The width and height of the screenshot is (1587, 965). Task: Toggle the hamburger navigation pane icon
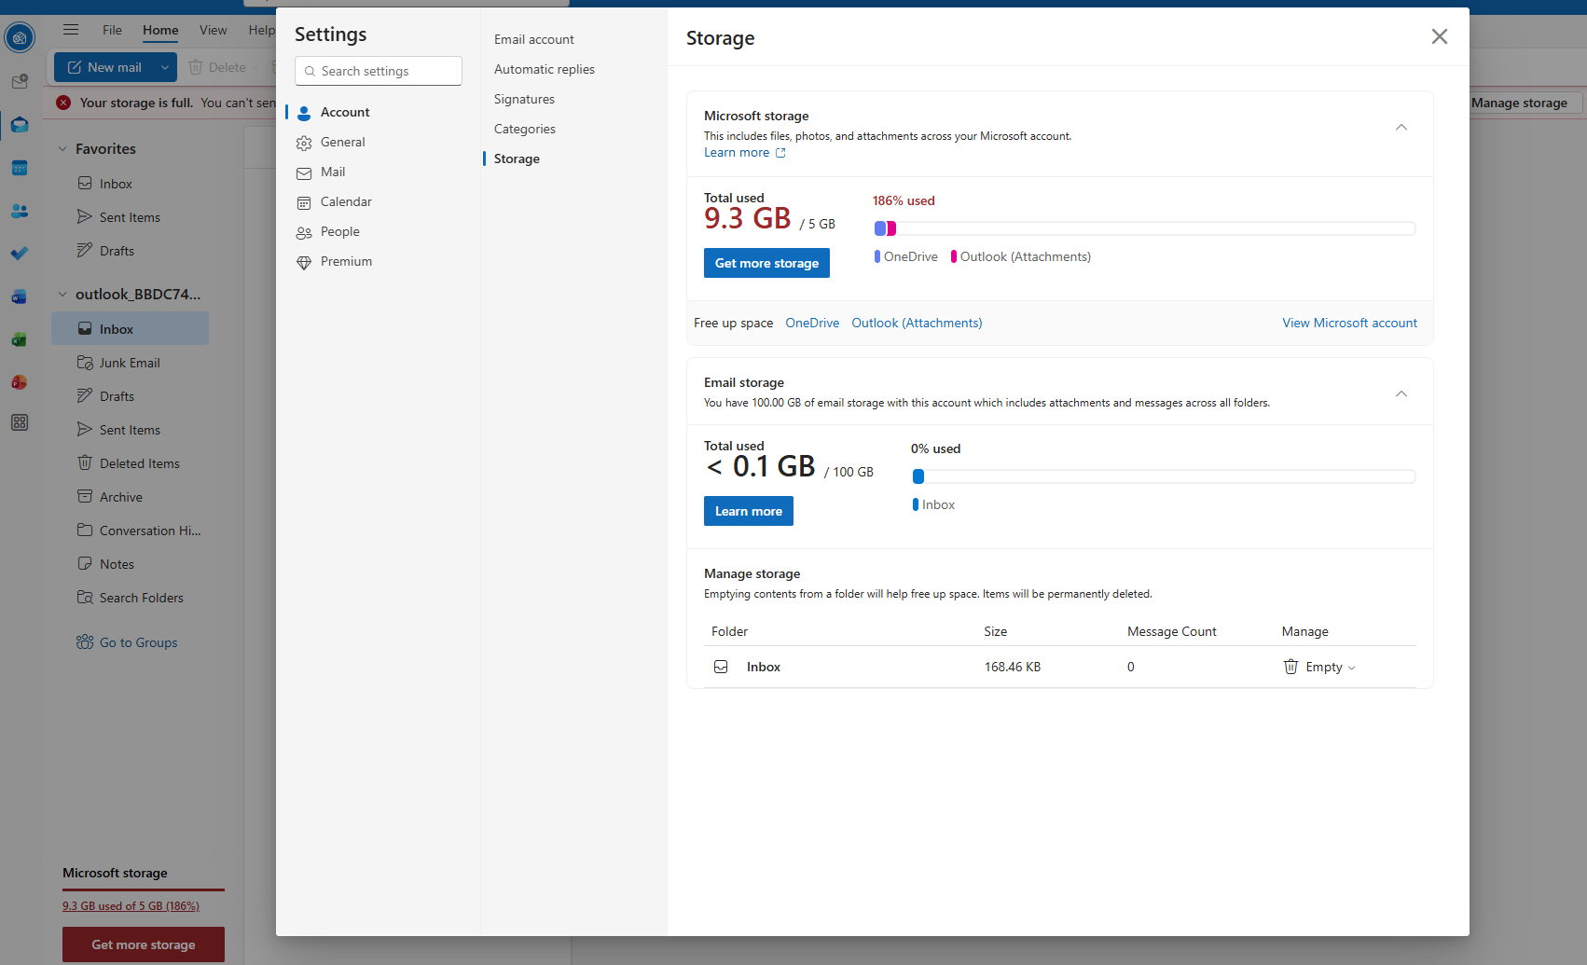click(x=71, y=30)
